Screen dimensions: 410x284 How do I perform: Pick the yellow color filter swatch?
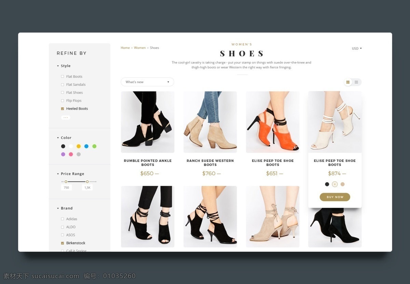click(x=79, y=146)
